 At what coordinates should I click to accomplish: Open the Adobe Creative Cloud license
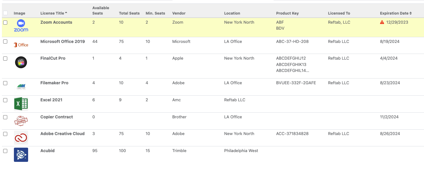tap(63, 134)
